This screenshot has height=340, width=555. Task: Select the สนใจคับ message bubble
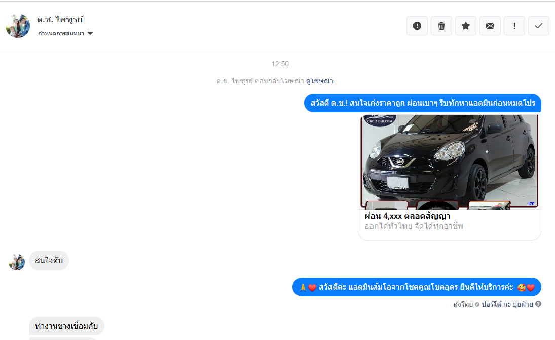49,261
